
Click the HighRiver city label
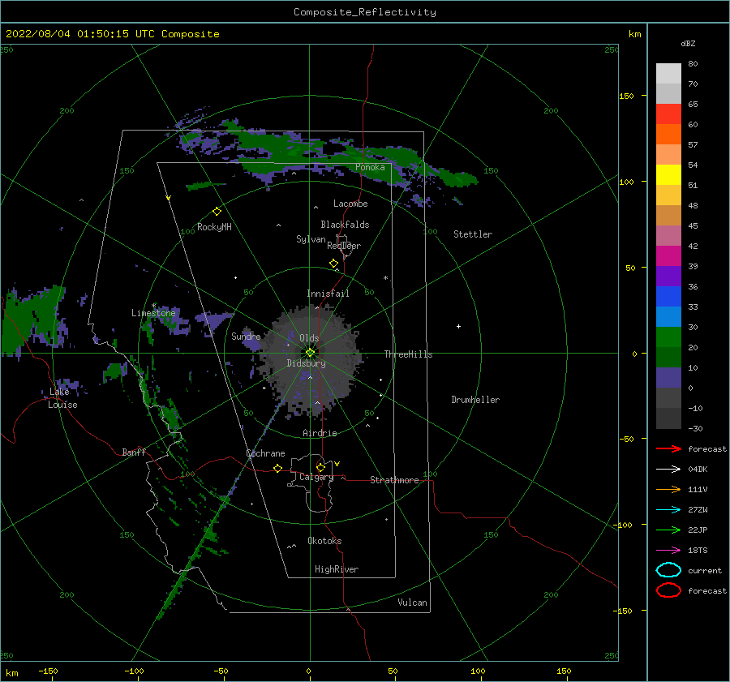coord(337,569)
